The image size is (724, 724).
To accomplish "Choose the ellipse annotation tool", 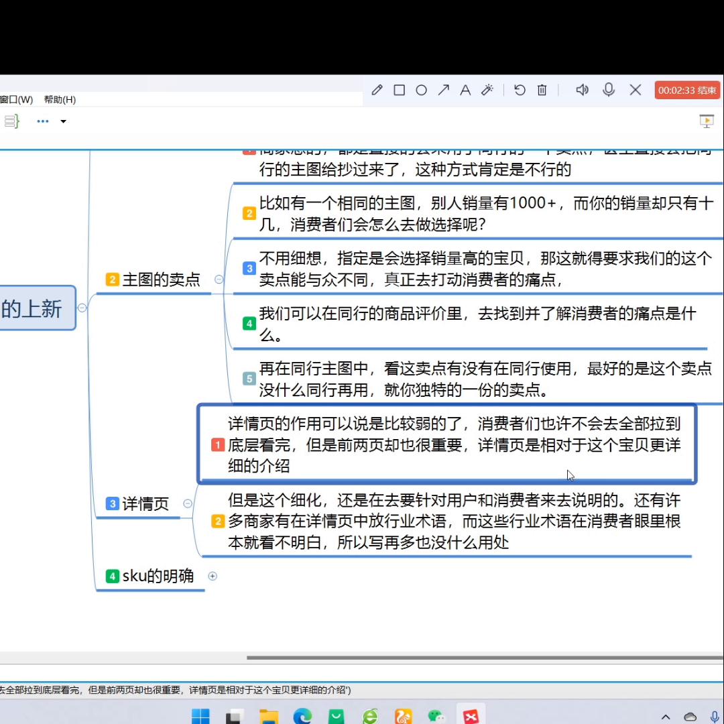I will tap(421, 89).
